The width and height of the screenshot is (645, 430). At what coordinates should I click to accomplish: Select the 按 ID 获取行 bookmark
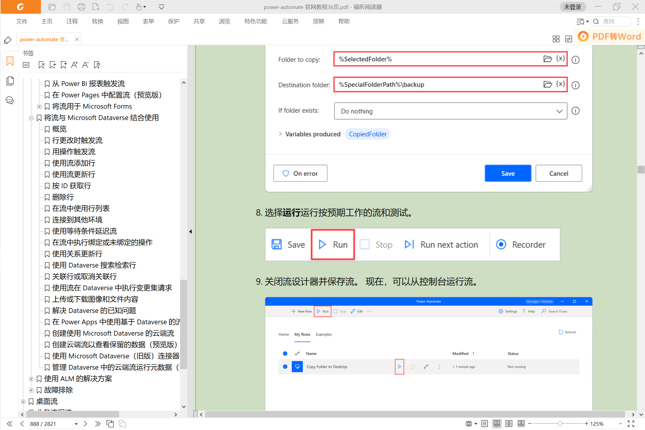pyautogui.click(x=71, y=186)
